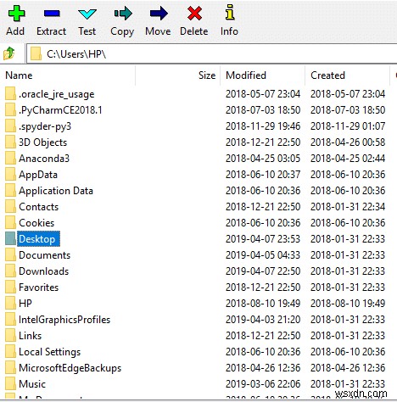Viewport: 397px width, 402px height.
Task: Select the Downloads folder icon
Action: 10,271
